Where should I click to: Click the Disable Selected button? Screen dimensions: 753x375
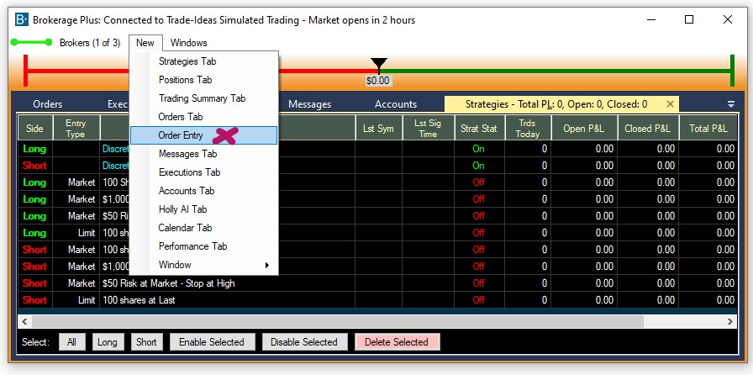(304, 342)
